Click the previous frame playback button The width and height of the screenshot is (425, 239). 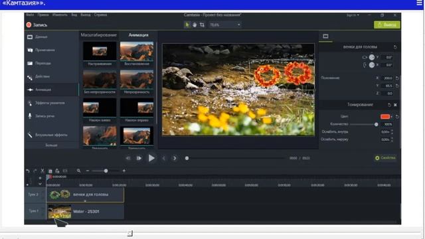click(128, 158)
